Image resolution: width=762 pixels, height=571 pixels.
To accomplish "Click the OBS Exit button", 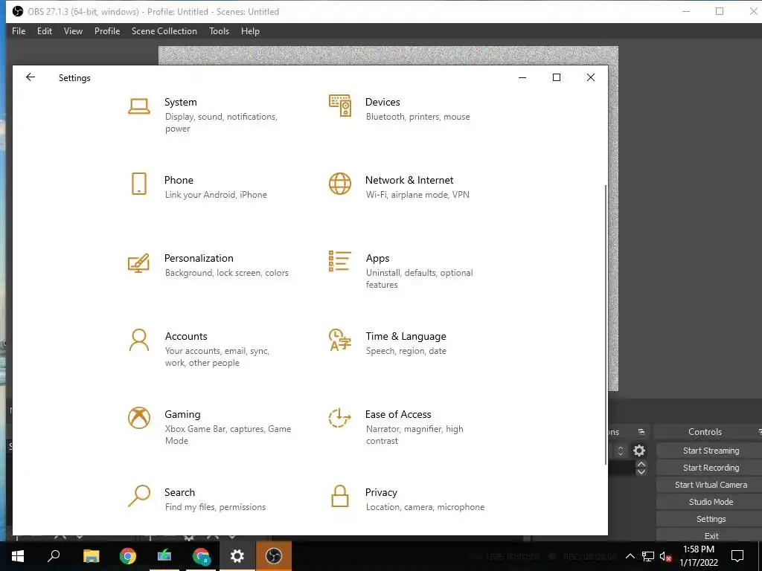I will pyautogui.click(x=711, y=535).
